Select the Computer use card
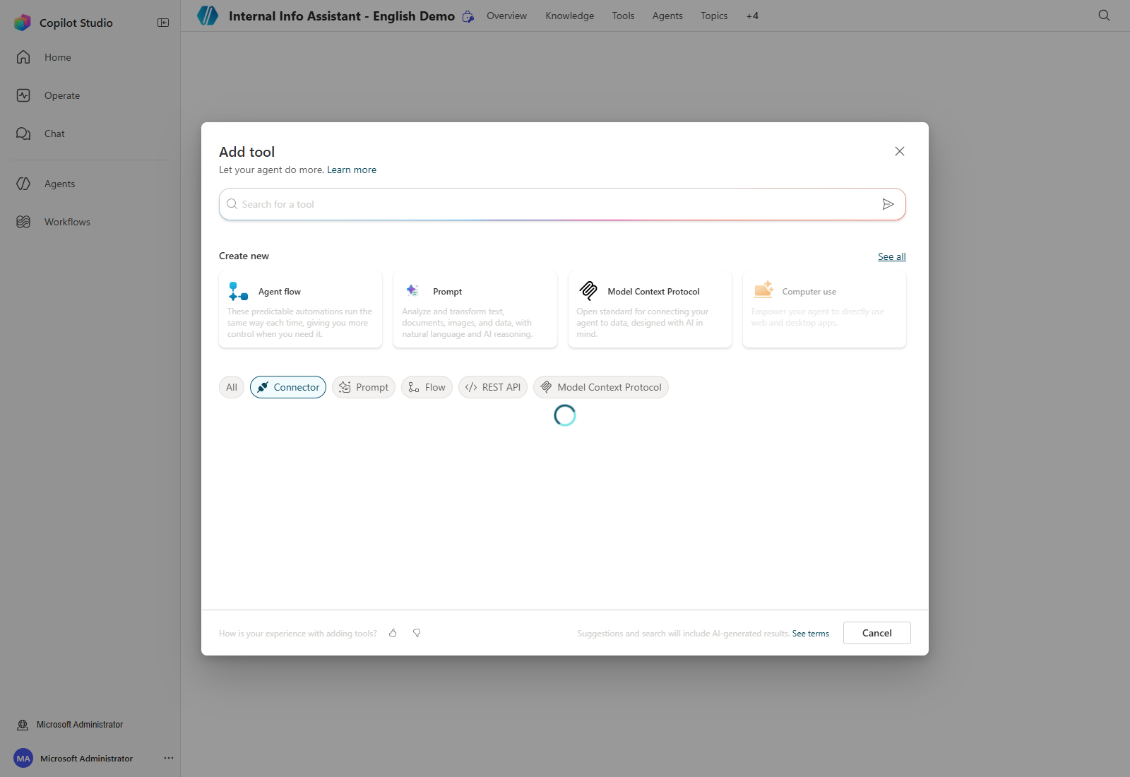Viewport: 1130px width, 777px height. [824, 309]
